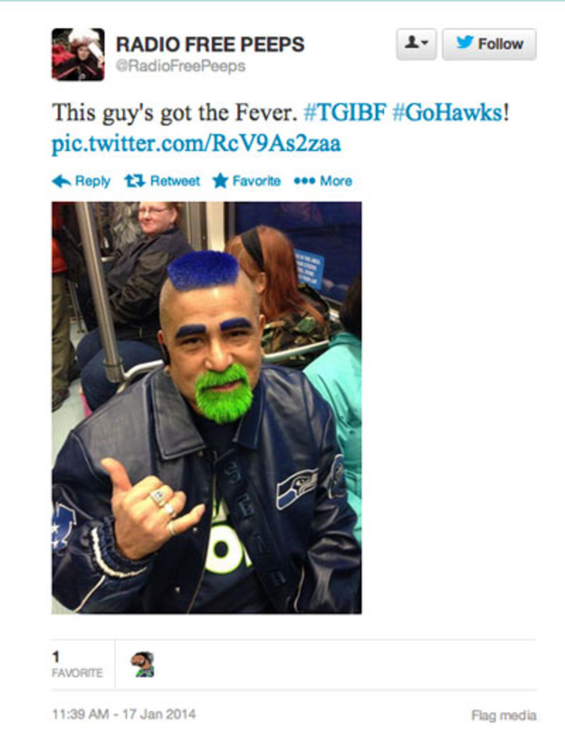Select the Reply text action
Viewport: 565px width, 752px height.
click(92, 181)
